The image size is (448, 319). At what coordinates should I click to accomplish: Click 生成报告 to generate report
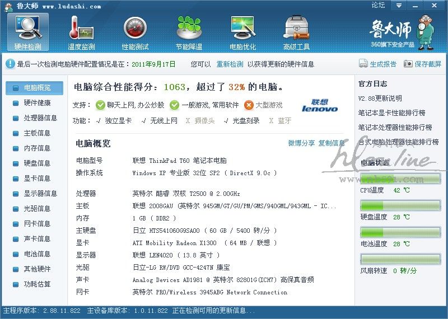(x=377, y=64)
